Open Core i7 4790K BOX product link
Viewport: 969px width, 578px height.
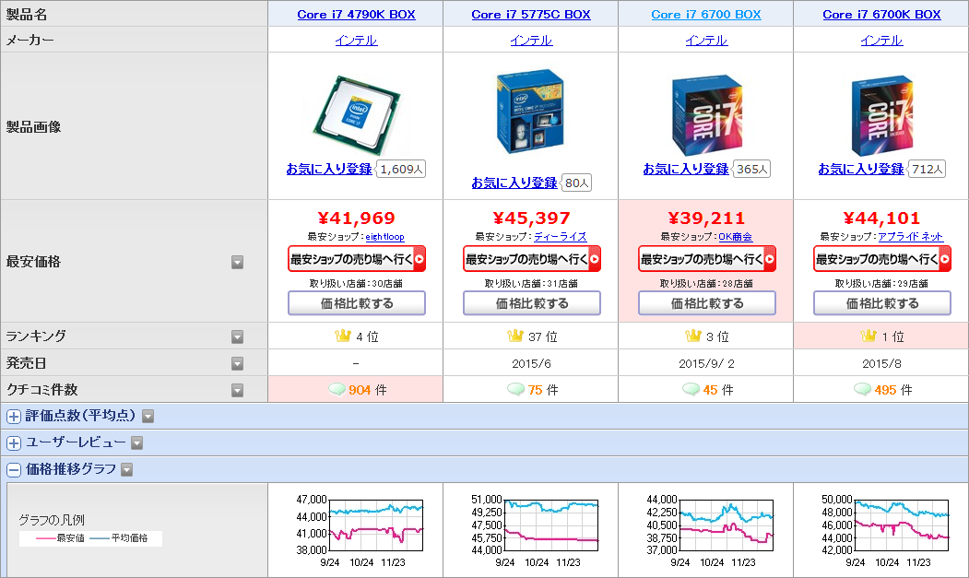pyautogui.click(x=356, y=14)
